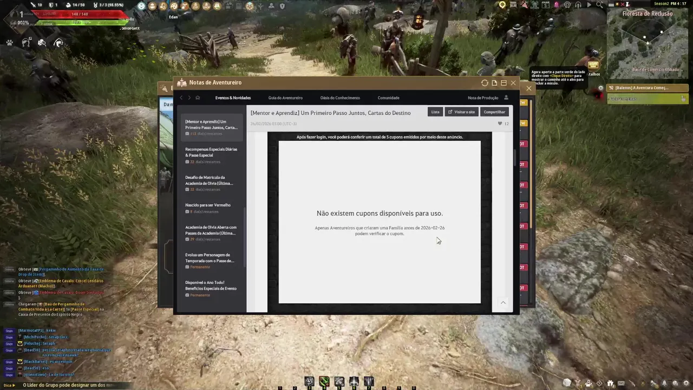Open Nota de Produção
693x390 pixels.
483,98
